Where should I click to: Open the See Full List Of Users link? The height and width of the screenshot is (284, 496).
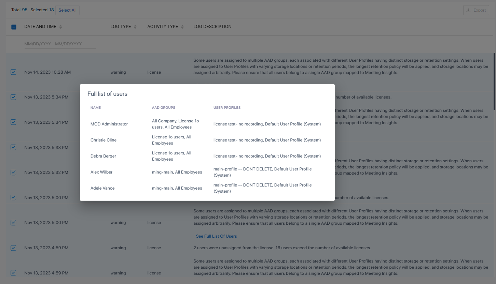216,236
